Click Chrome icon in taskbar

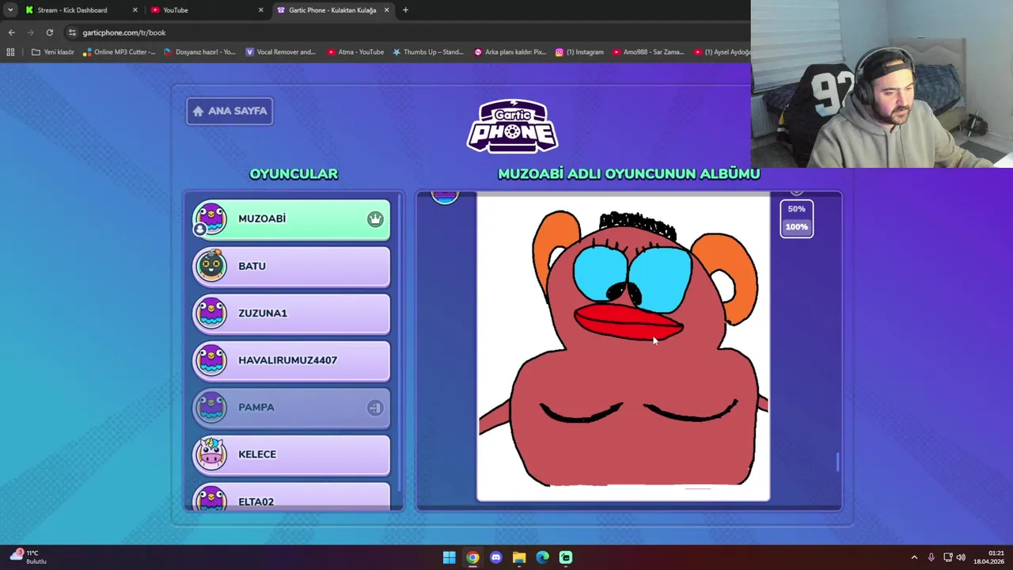click(472, 557)
